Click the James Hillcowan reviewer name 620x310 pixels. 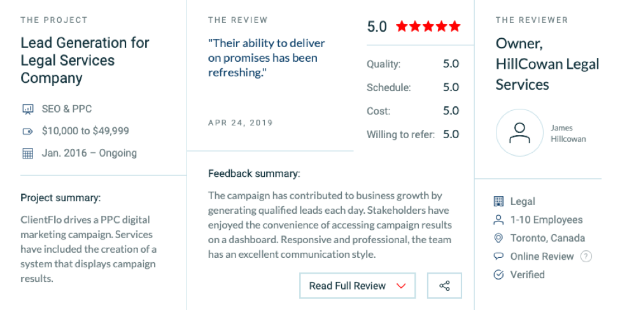coord(568,133)
